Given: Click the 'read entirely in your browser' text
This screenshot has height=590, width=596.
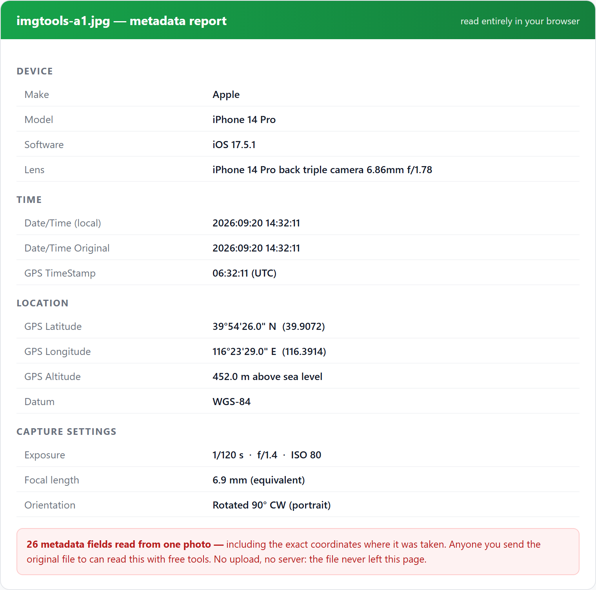Looking at the screenshot, I should coord(520,21).
